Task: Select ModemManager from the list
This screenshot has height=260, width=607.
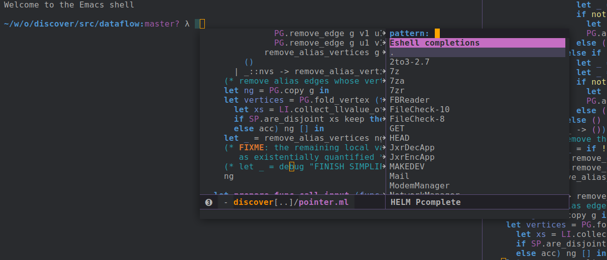Action: click(420, 186)
